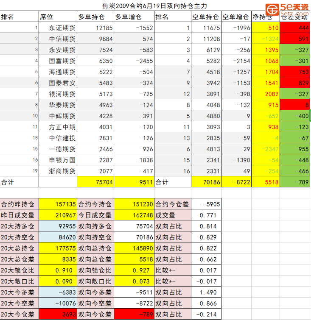Click the 华泰期货 seat cell
This screenshot has height=320, width=311.
(58, 105)
